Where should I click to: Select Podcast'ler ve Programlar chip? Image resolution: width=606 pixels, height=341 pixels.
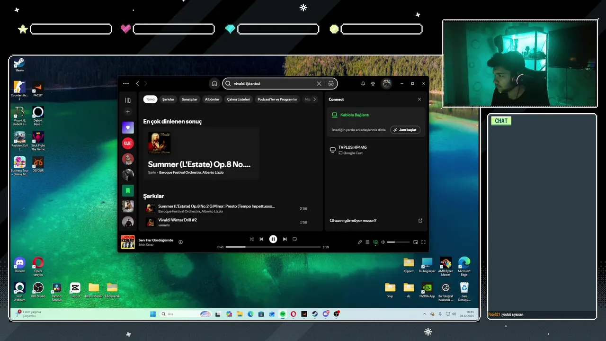pos(277,99)
